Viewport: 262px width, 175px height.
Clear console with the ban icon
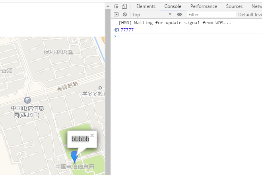(125, 15)
